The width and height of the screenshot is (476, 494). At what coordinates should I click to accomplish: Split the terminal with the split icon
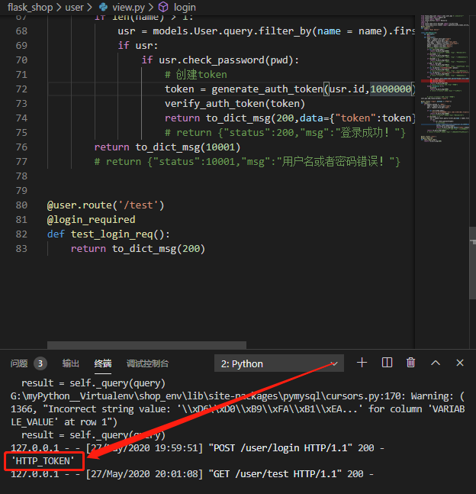[x=387, y=363]
